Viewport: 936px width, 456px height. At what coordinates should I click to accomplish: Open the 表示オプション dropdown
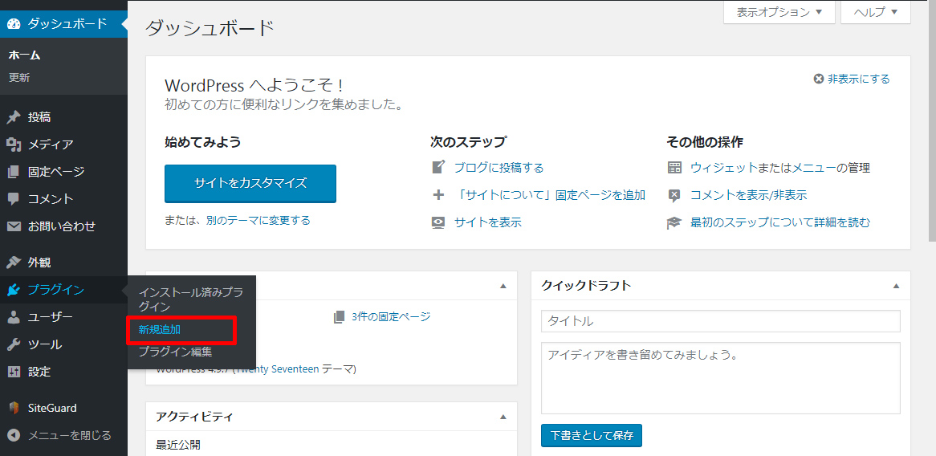(x=779, y=12)
